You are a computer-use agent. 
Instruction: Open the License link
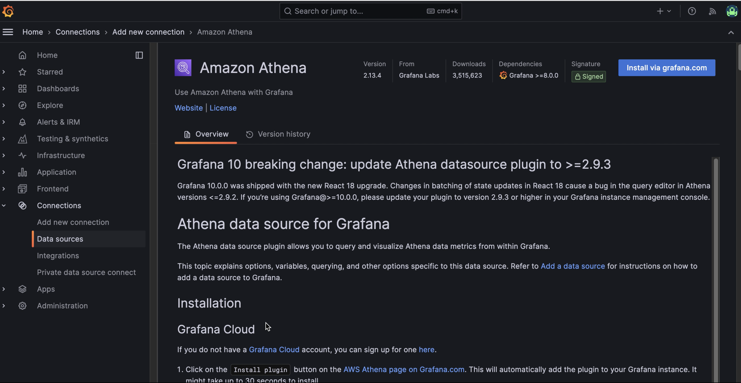[223, 108]
